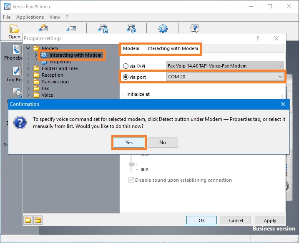The height and width of the screenshot is (243, 299).
Task: Click the speaker volume slider thumb
Action: (132, 164)
